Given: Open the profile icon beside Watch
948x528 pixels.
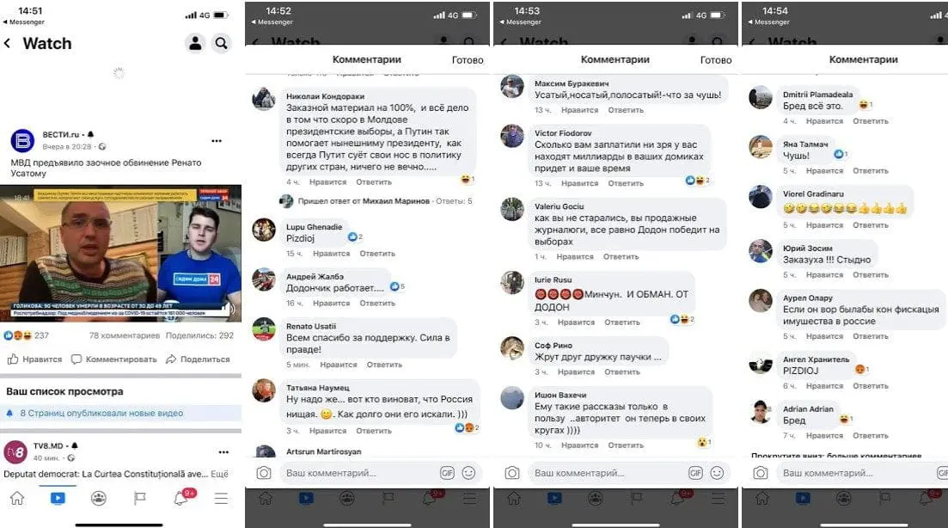Looking at the screenshot, I should pos(195,44).
